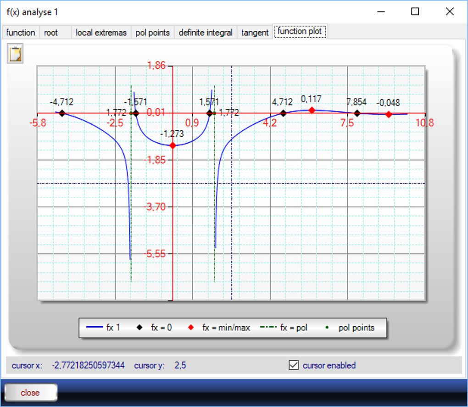Maximize the f(x) analyse window

tap(415, 11)
